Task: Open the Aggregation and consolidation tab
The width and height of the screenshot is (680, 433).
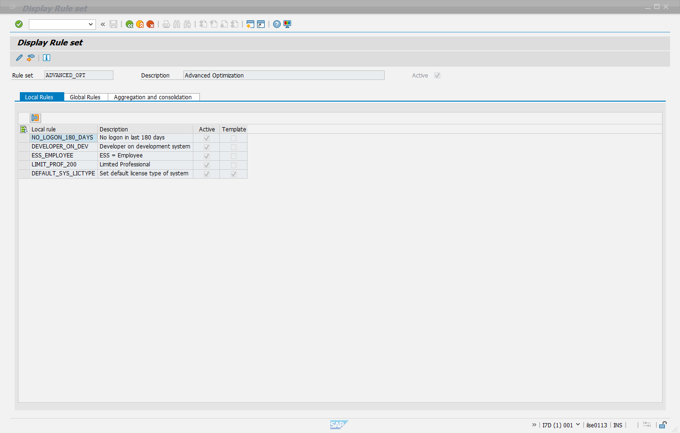Action: (x=153, y=97)
